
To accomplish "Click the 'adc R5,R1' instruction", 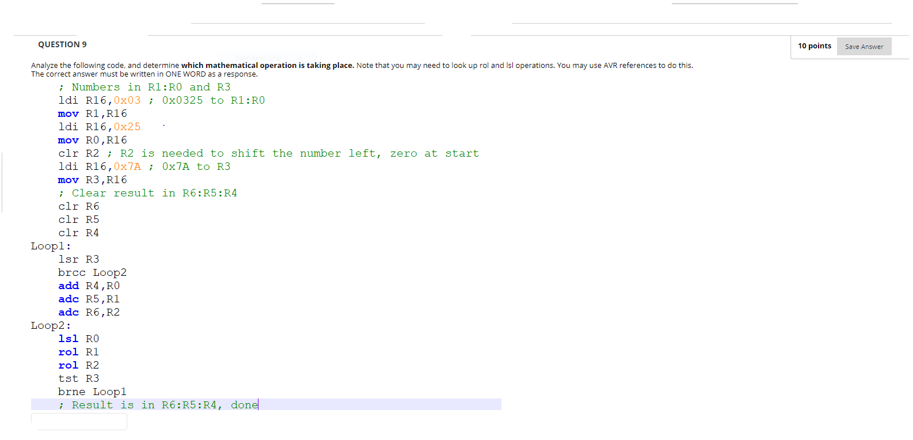I will pyautogui.click(x=89, y=299).
